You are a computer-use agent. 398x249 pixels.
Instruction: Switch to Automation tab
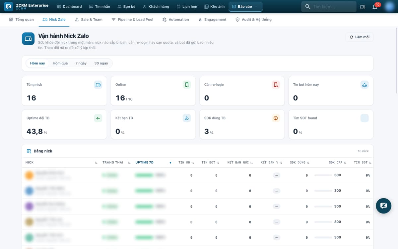click(x=176, y=20)
